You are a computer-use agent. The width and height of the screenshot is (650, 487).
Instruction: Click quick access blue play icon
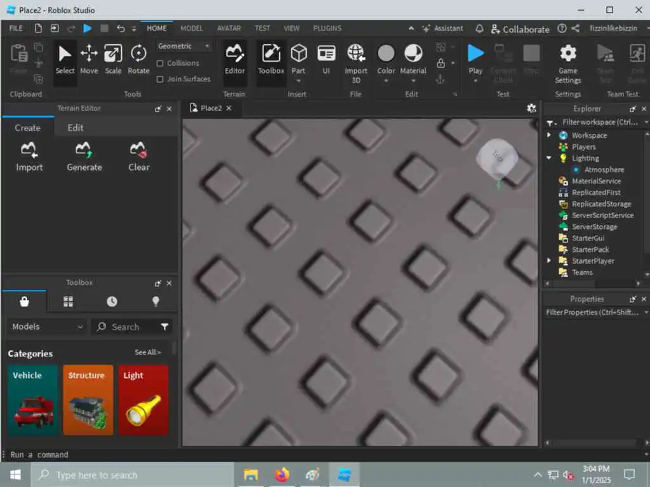(x=88, y=29)
